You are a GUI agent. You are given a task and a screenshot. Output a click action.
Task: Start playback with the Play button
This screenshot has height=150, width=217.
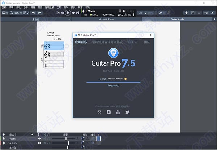pyautogui.click(x=68, y=13)
